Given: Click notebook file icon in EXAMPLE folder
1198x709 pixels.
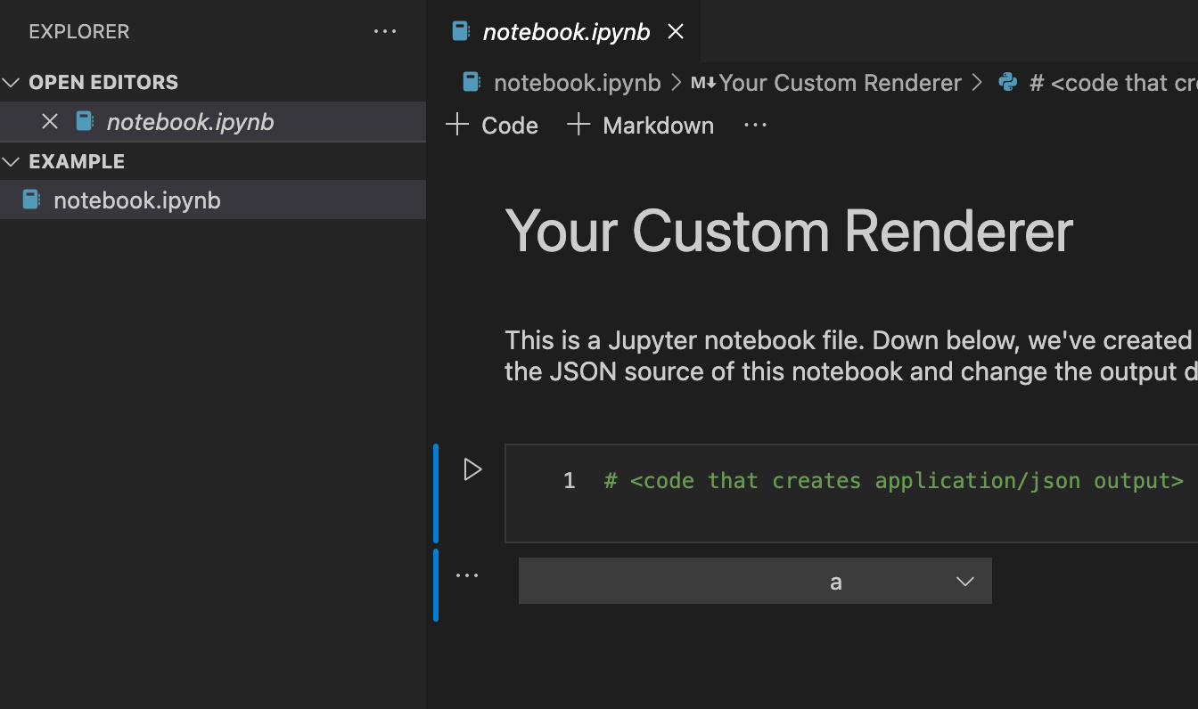Looking at the screenshot, I should (31, 200).
